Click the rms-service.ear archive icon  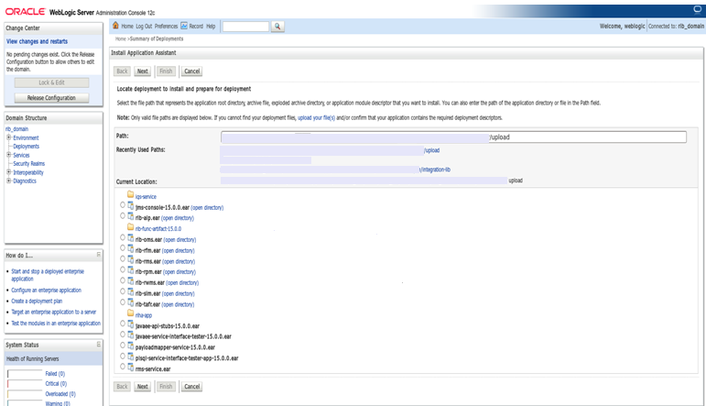tap(131, 368)
